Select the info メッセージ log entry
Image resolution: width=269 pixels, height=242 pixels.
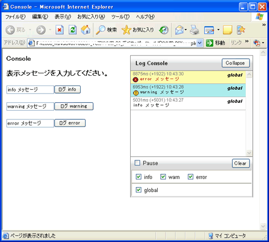point(188,103)
